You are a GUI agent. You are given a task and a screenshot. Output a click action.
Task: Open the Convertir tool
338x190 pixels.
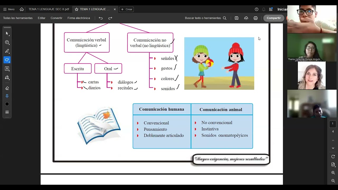point(57,18)
